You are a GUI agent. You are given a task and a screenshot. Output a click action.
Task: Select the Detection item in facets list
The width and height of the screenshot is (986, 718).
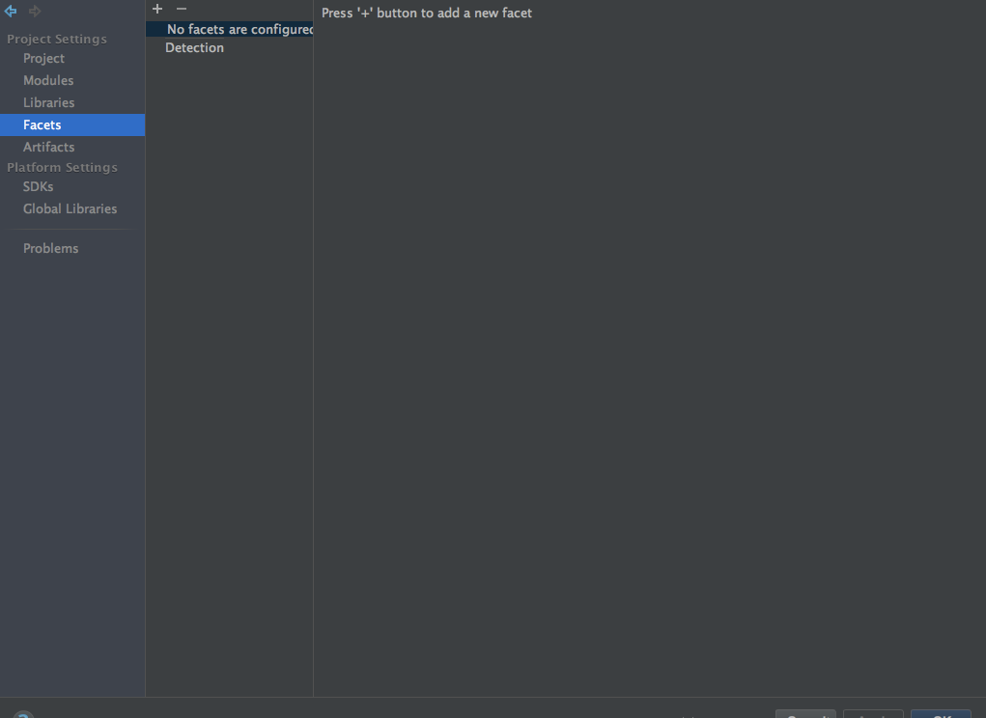(x=194, y=47)
